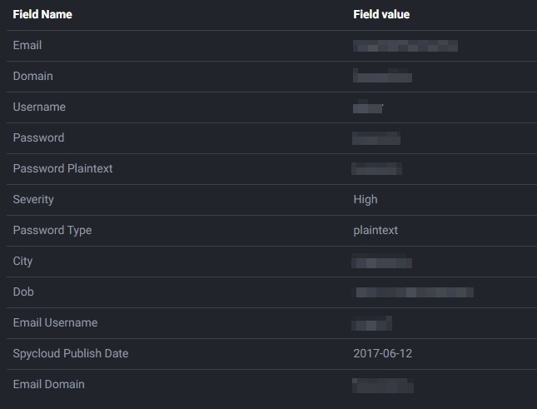
Task: Select the Password Plaintext label
Action: click(62, 168)
